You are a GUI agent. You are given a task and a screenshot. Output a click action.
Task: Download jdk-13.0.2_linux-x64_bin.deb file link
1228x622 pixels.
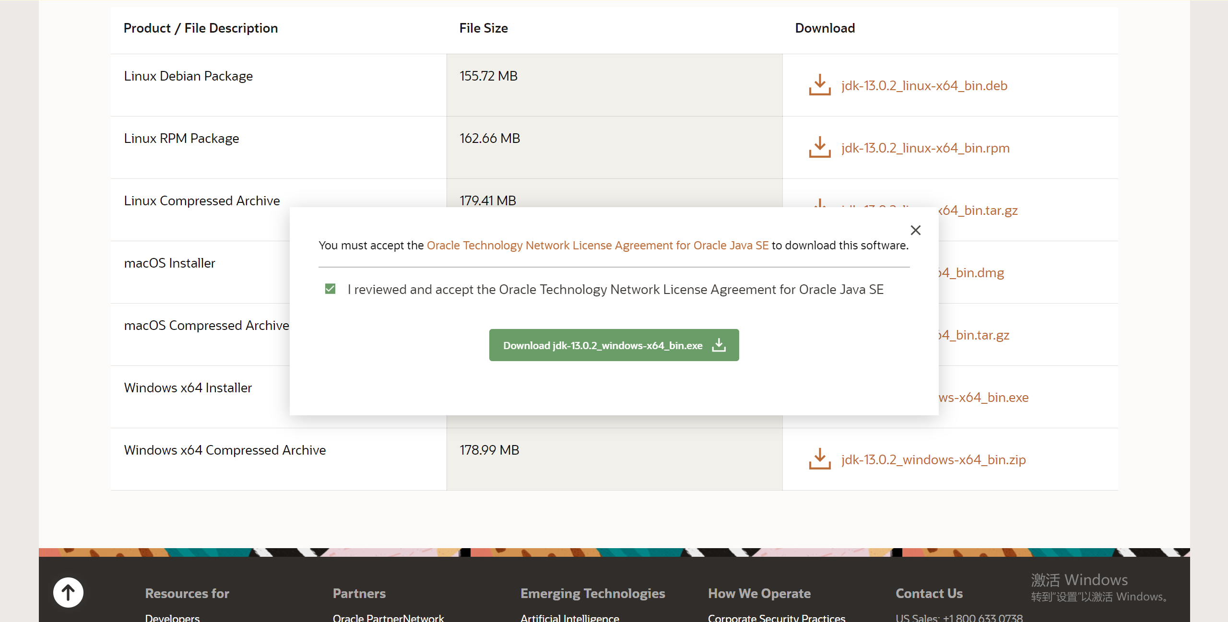924,86
